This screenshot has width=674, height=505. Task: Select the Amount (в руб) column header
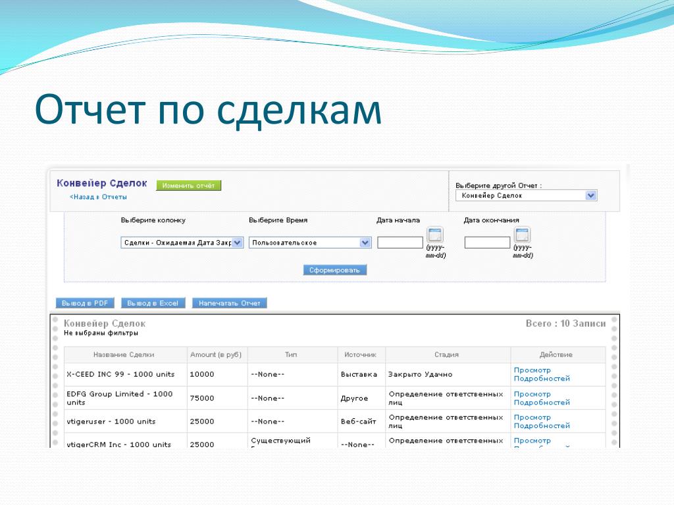(216, 354)
